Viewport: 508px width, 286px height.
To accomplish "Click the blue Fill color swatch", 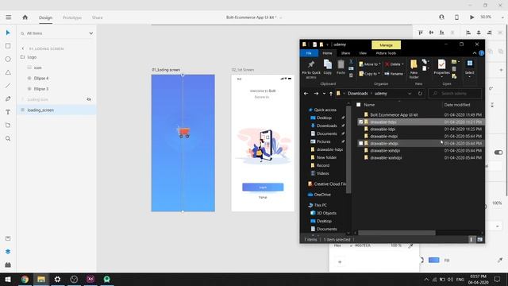I will pyautogui.click(x=434, y=260).
